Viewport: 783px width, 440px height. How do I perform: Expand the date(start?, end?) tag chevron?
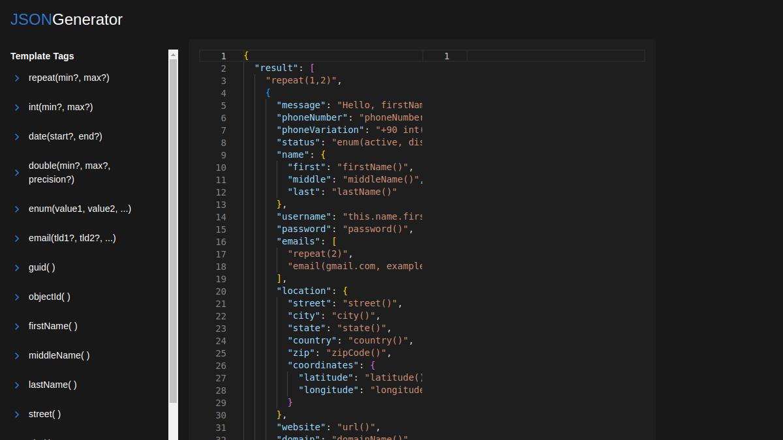coord(17,137)
